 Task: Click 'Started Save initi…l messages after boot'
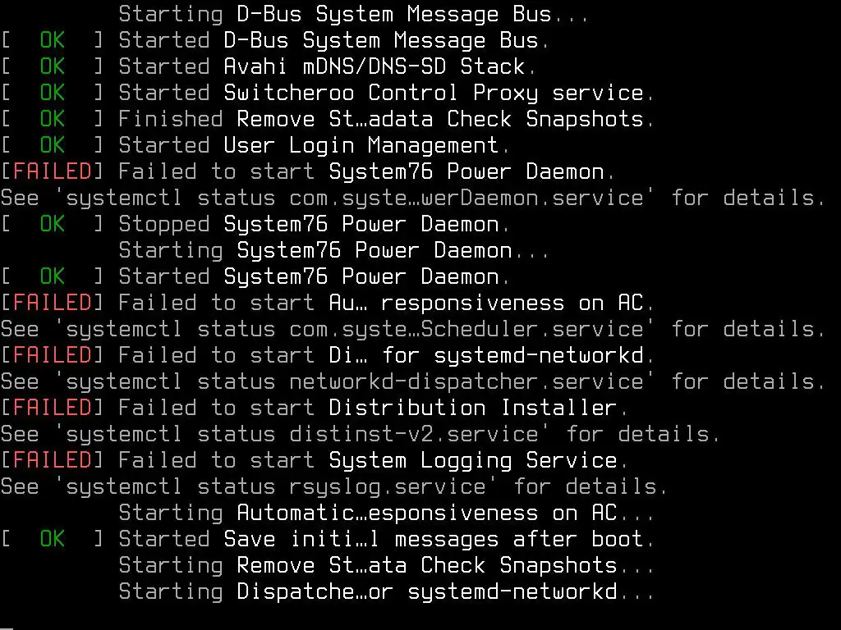386,539
